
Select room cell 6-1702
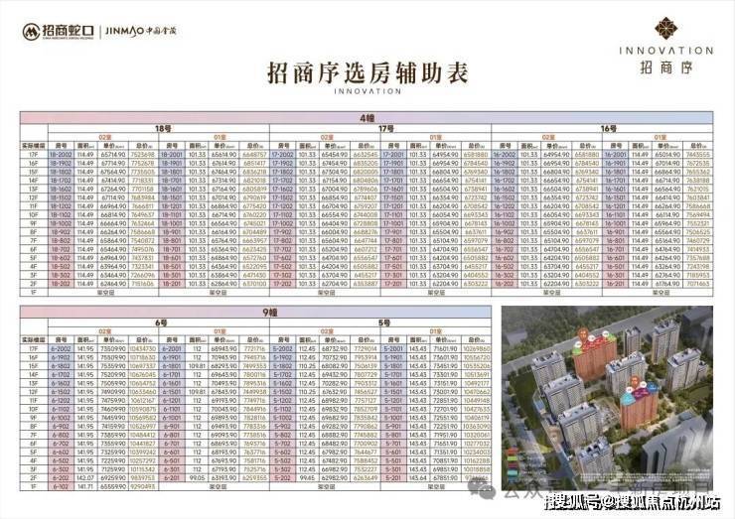(61, 375)
